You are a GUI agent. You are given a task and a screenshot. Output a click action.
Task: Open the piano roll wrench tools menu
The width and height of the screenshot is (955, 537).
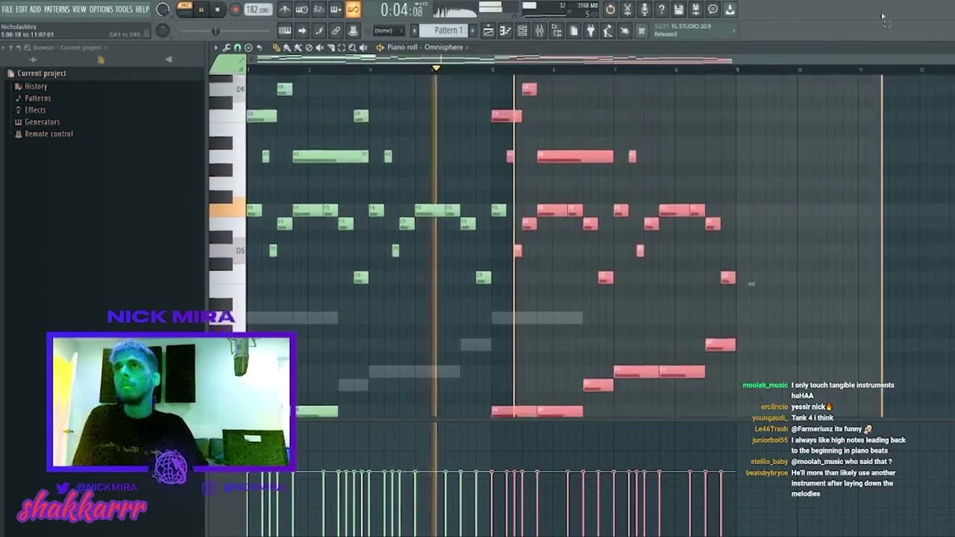(x=226, y=47)
